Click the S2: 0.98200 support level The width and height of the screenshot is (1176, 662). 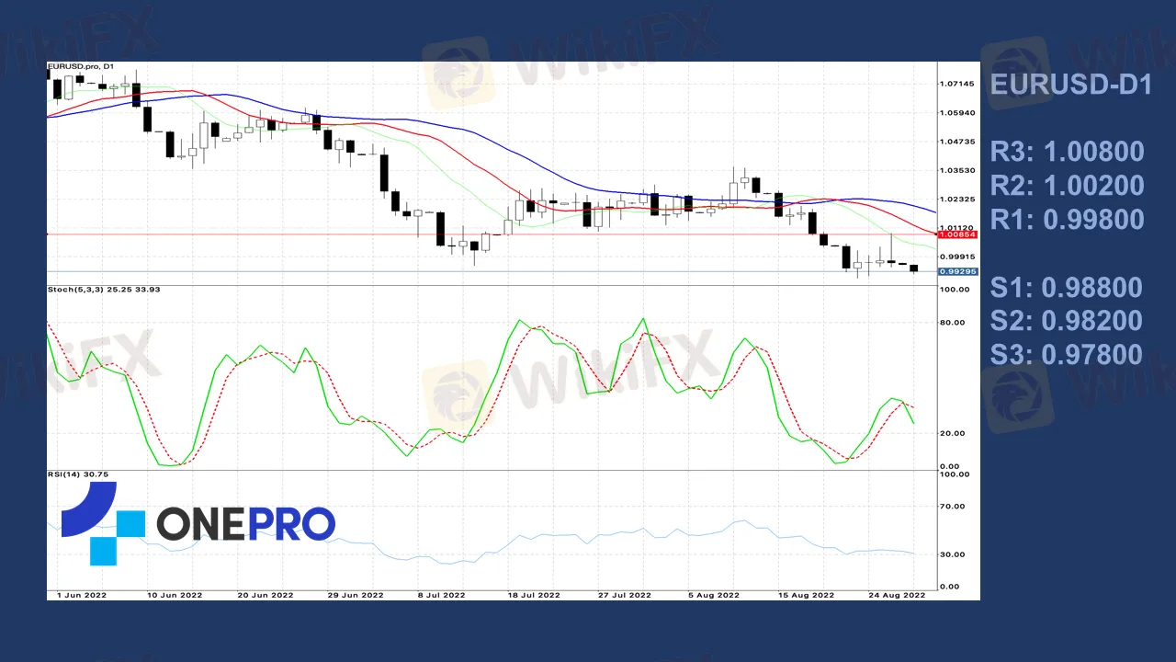tap(1067, 321)
